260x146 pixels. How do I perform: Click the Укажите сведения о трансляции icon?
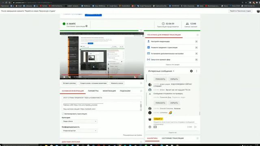pos(149,47)
